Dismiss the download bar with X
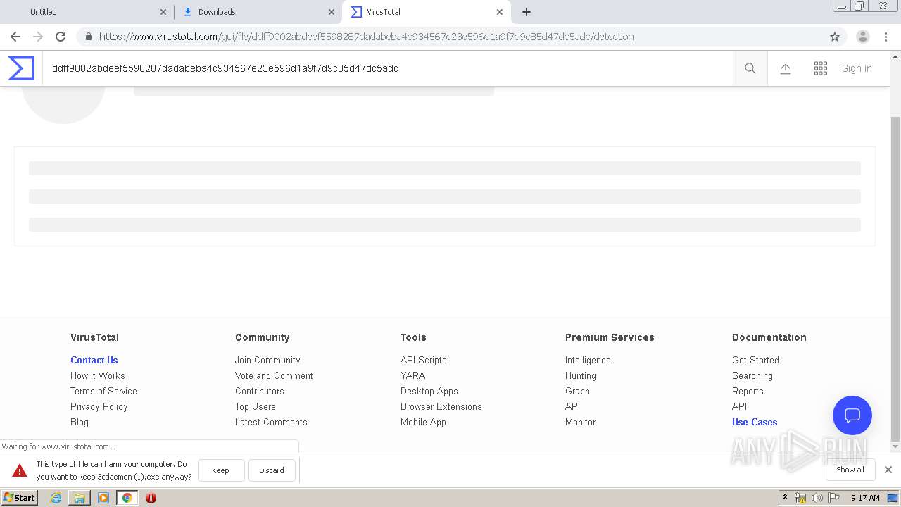This screenshot has width=901, height=507. point(888,470)
